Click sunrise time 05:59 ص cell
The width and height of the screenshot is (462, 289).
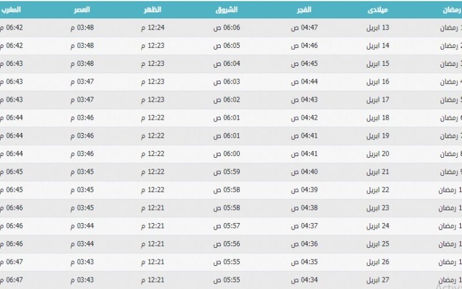click(226, 172)
